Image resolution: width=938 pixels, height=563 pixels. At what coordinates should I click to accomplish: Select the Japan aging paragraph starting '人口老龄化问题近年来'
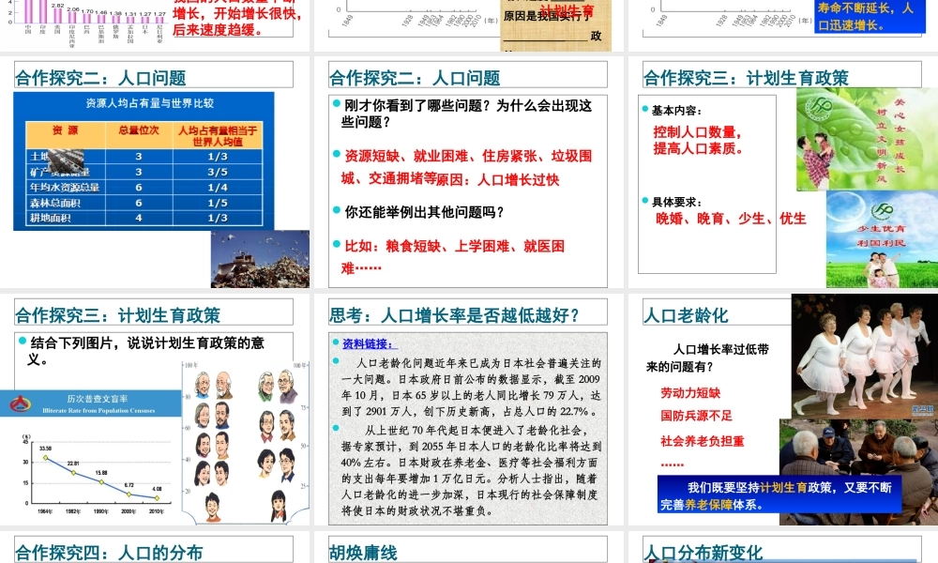(471, 388)
